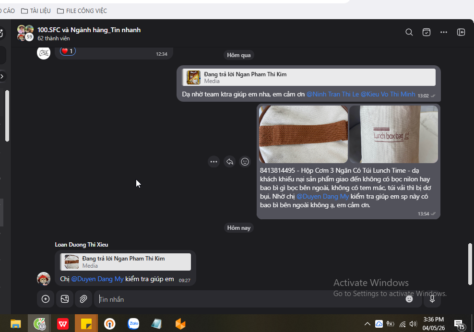The image size is (474, 332).
Task: Click the chat messages scrollbar
Action: pos(470,264)
